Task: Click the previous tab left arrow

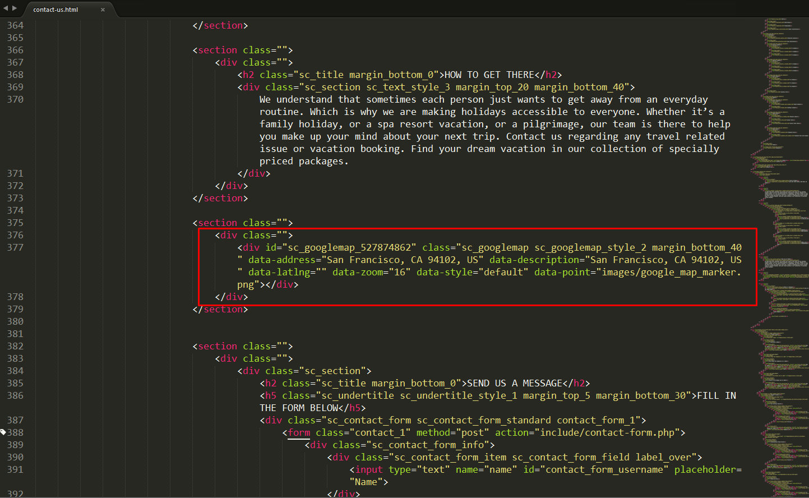Action: pyautogui.click(x=6, y=8)
